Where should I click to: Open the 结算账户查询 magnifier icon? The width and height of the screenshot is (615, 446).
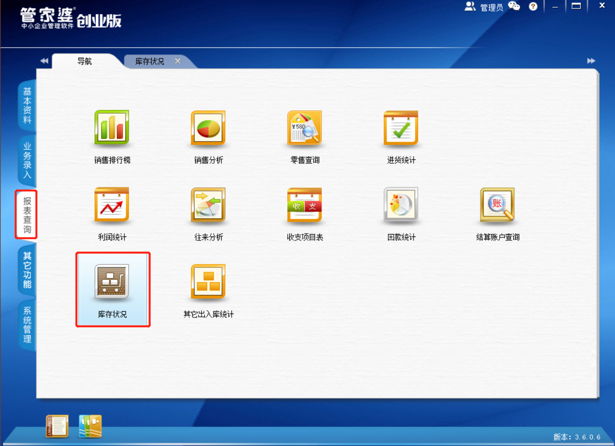click(x=497, y=205)
